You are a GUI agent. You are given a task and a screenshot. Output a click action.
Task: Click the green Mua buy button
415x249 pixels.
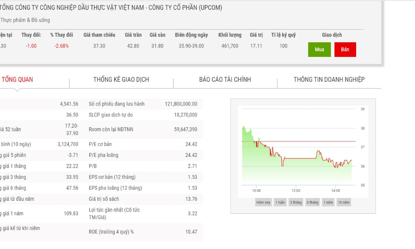[319, 49]
